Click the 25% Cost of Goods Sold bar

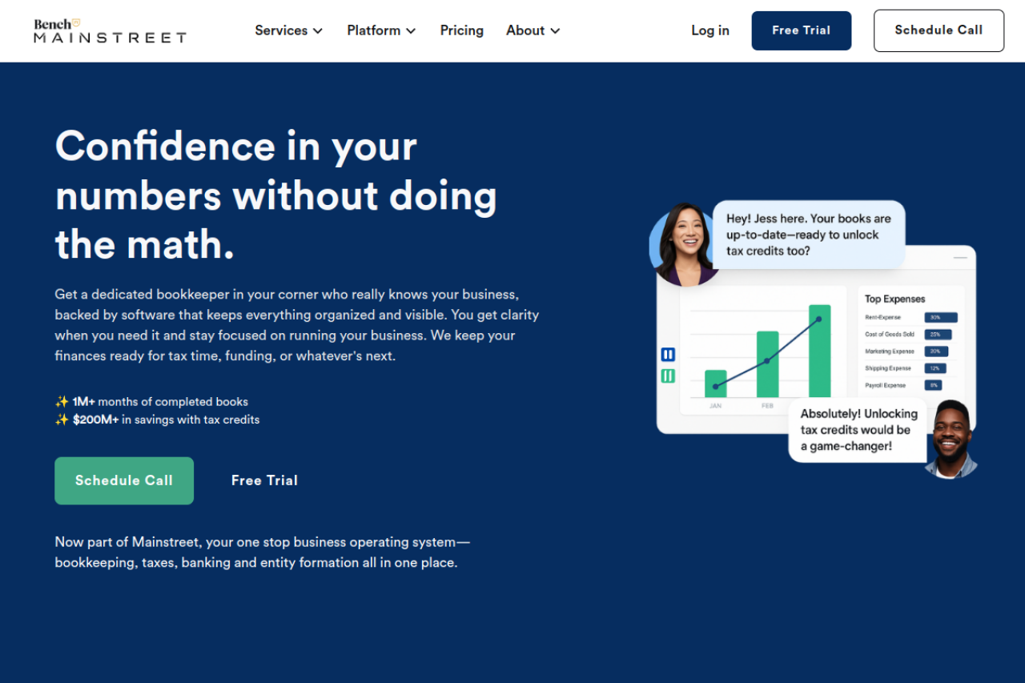click(x=939, y=335)
